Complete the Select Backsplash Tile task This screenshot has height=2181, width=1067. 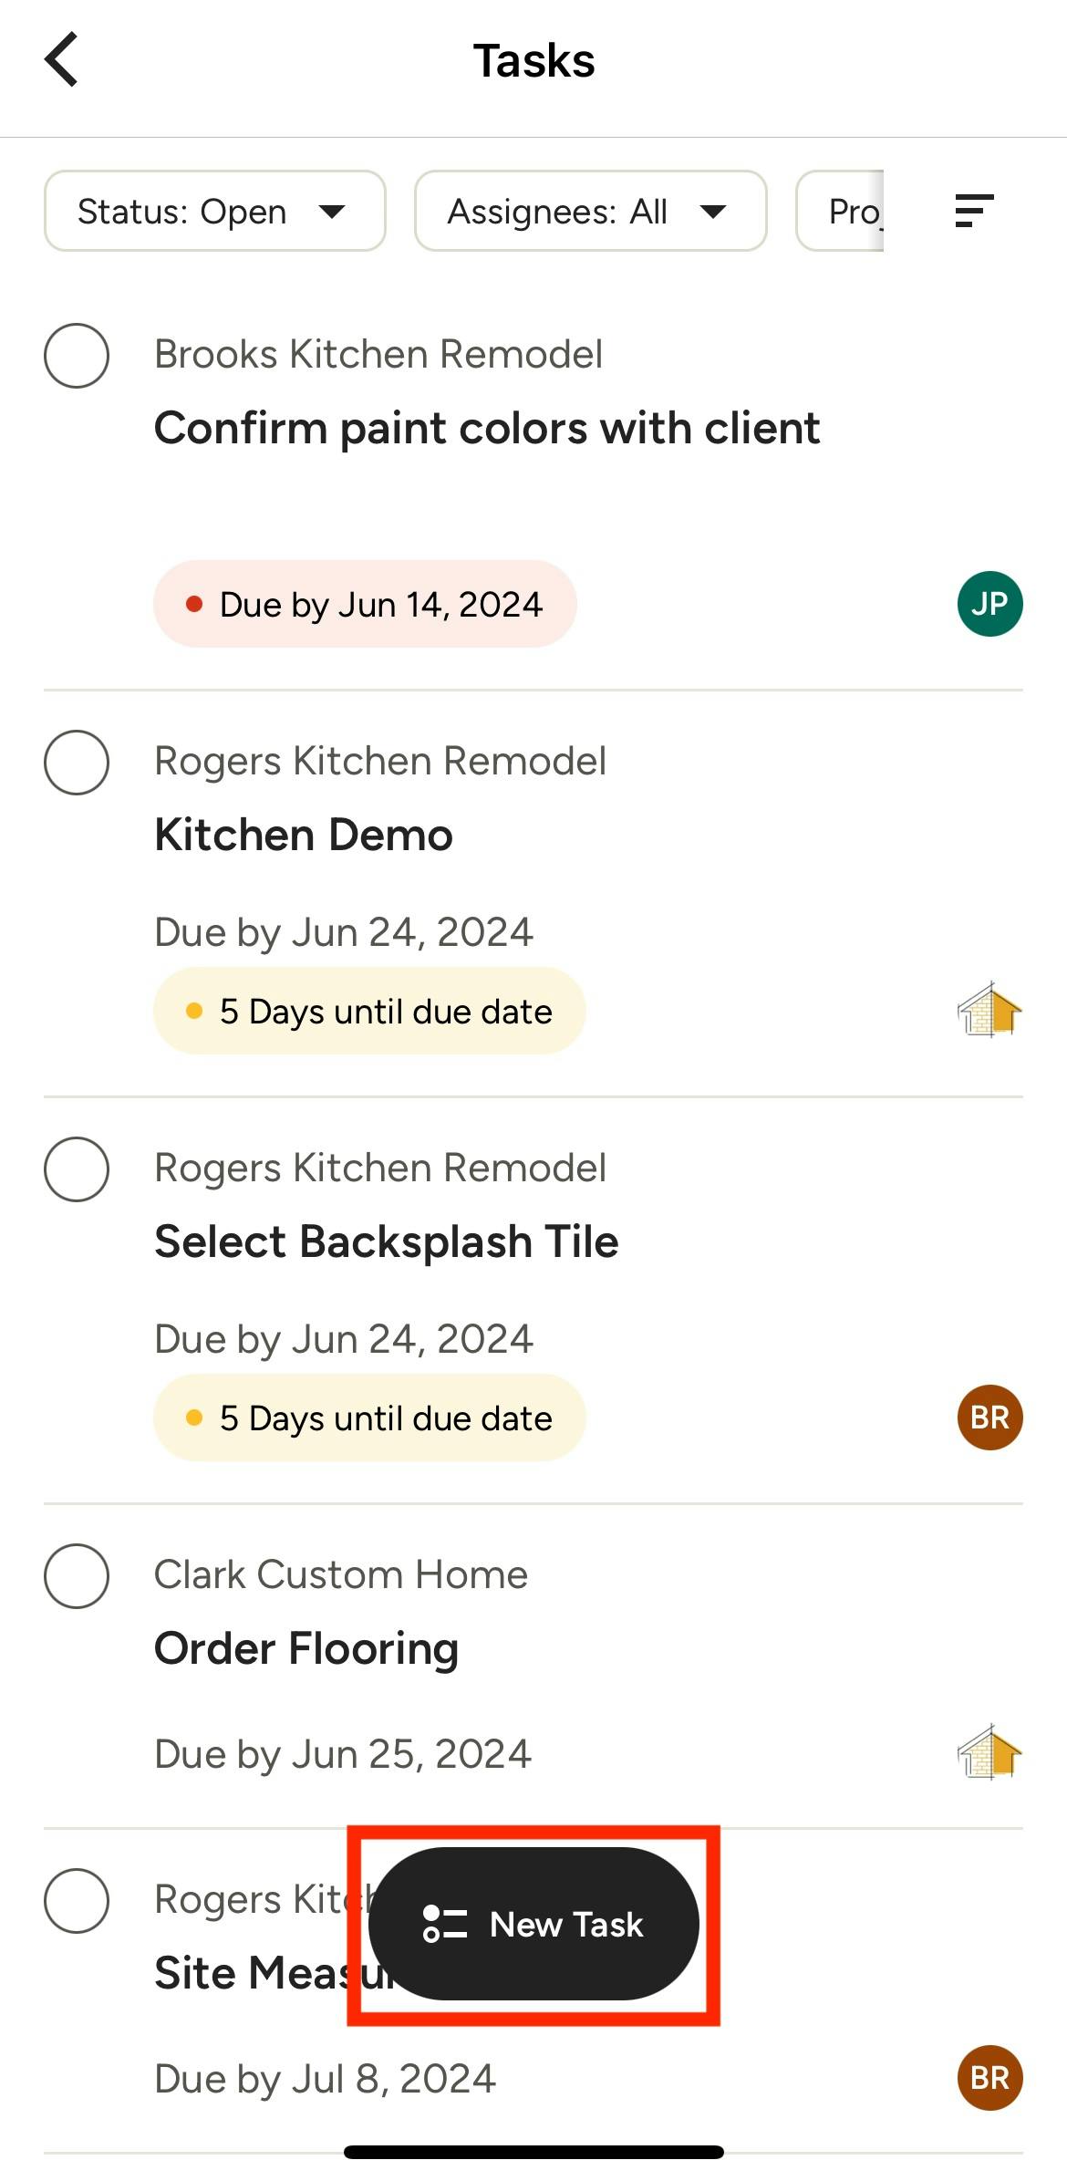coord(77,1169)
